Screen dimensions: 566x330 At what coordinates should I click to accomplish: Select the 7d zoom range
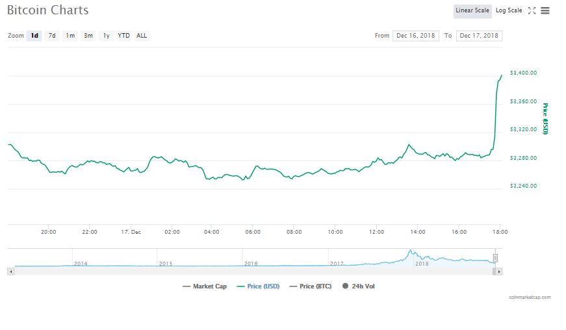[52, 36]
